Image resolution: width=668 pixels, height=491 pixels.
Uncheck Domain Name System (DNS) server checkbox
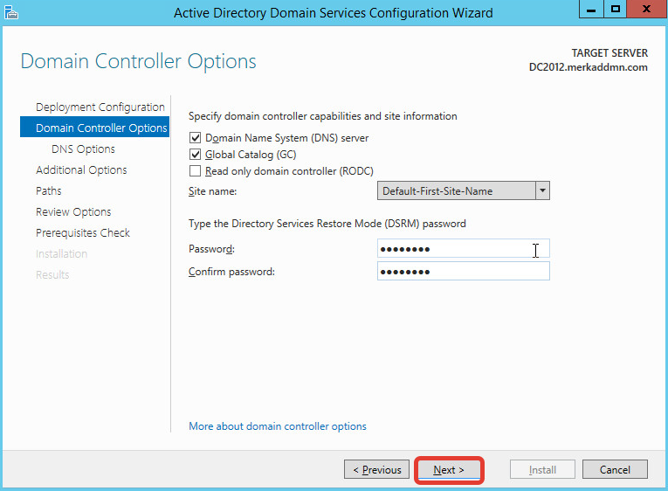(x=195, y=138)
